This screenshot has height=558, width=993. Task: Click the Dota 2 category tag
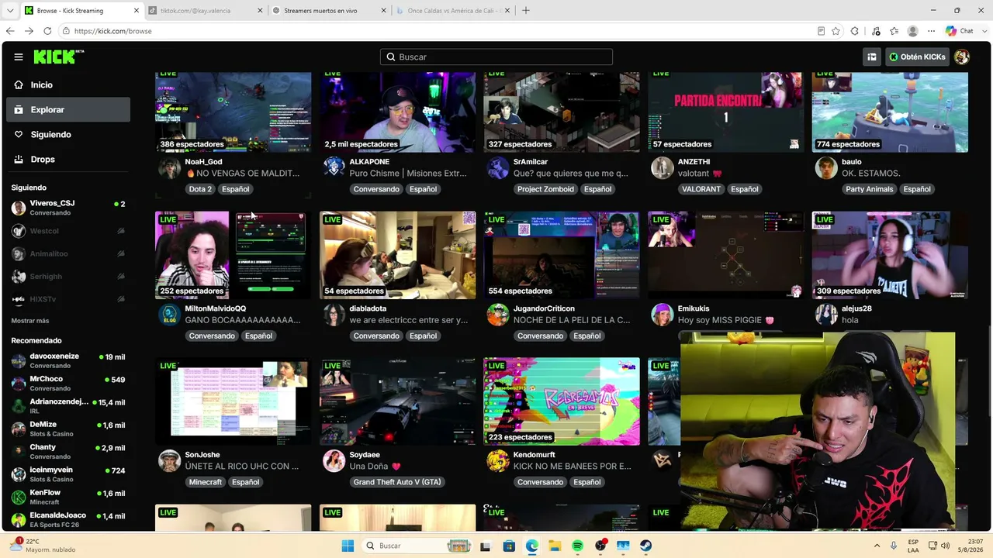(200, 189)
